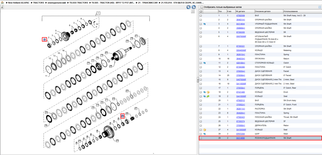Click the plus icon for part 364831A1
This screenshot has width=322, height=155.
pyautogui.click(x=201, y=20)
